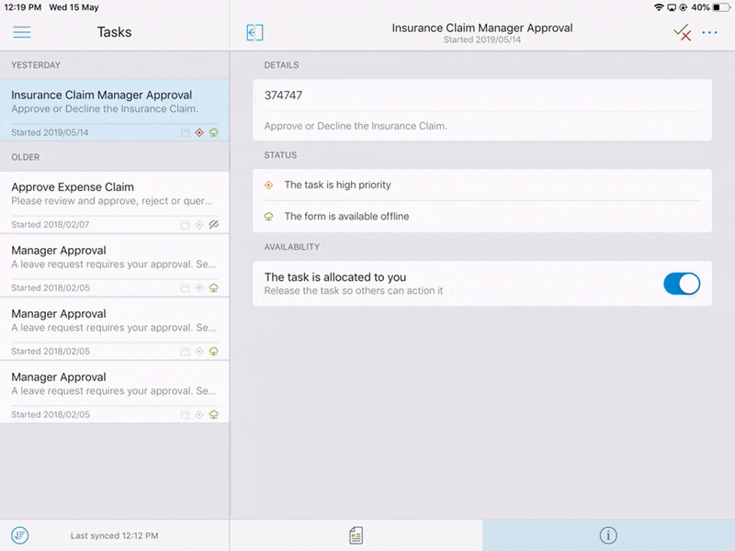Tap the approve/decline action icon
The height and width of the screenshot is (551, 735).
tap(682, 32)
